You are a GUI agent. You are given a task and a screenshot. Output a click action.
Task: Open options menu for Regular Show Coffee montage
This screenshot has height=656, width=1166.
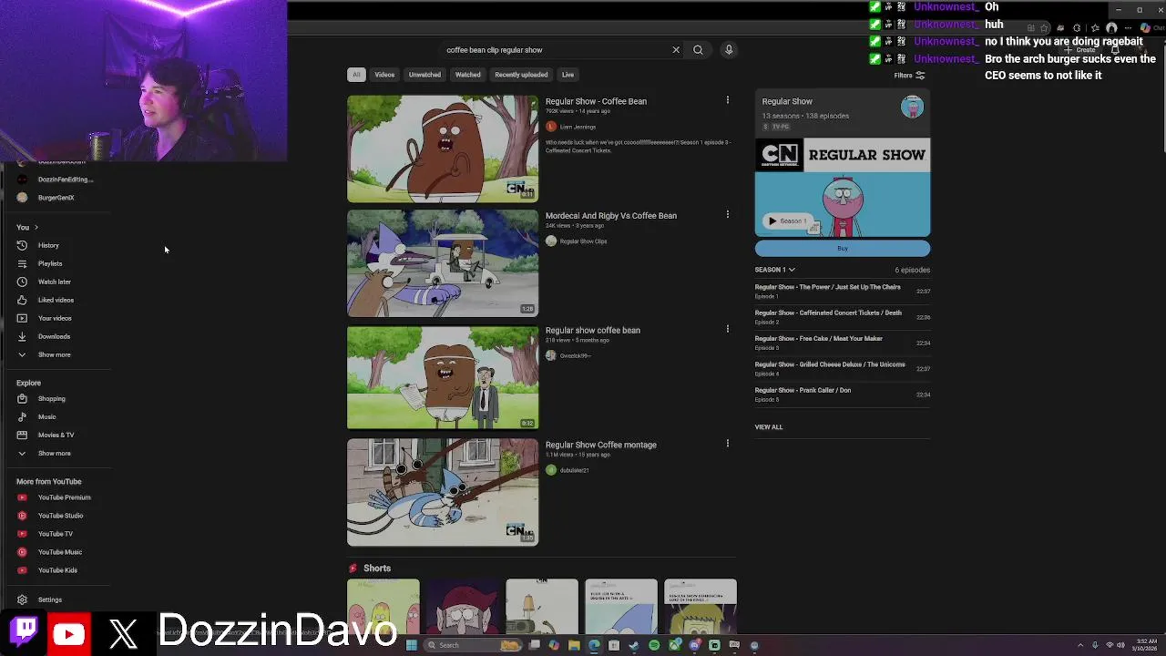[x=727, y=443]
